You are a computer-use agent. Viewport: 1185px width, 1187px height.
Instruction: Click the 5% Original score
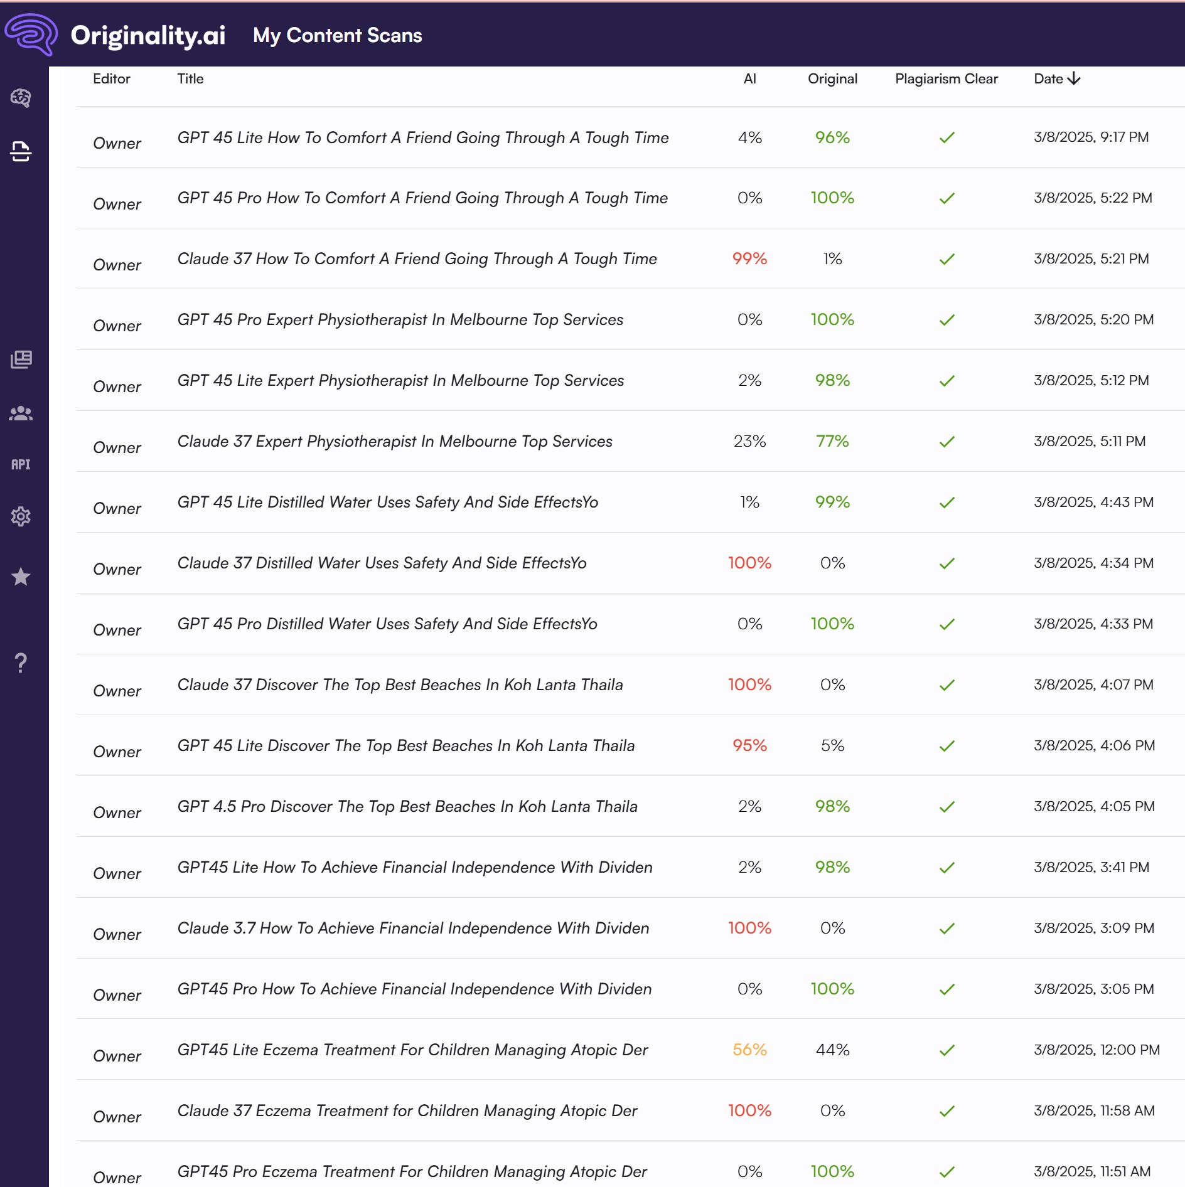[x=832, y=745]
